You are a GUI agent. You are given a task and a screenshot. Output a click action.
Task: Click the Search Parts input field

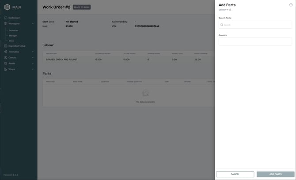pos(255,25)
